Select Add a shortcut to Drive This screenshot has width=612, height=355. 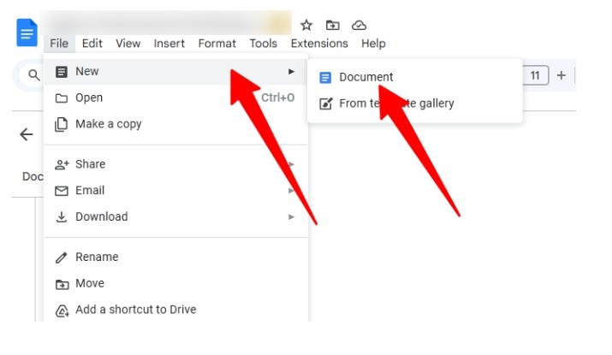tap(176, 310)
